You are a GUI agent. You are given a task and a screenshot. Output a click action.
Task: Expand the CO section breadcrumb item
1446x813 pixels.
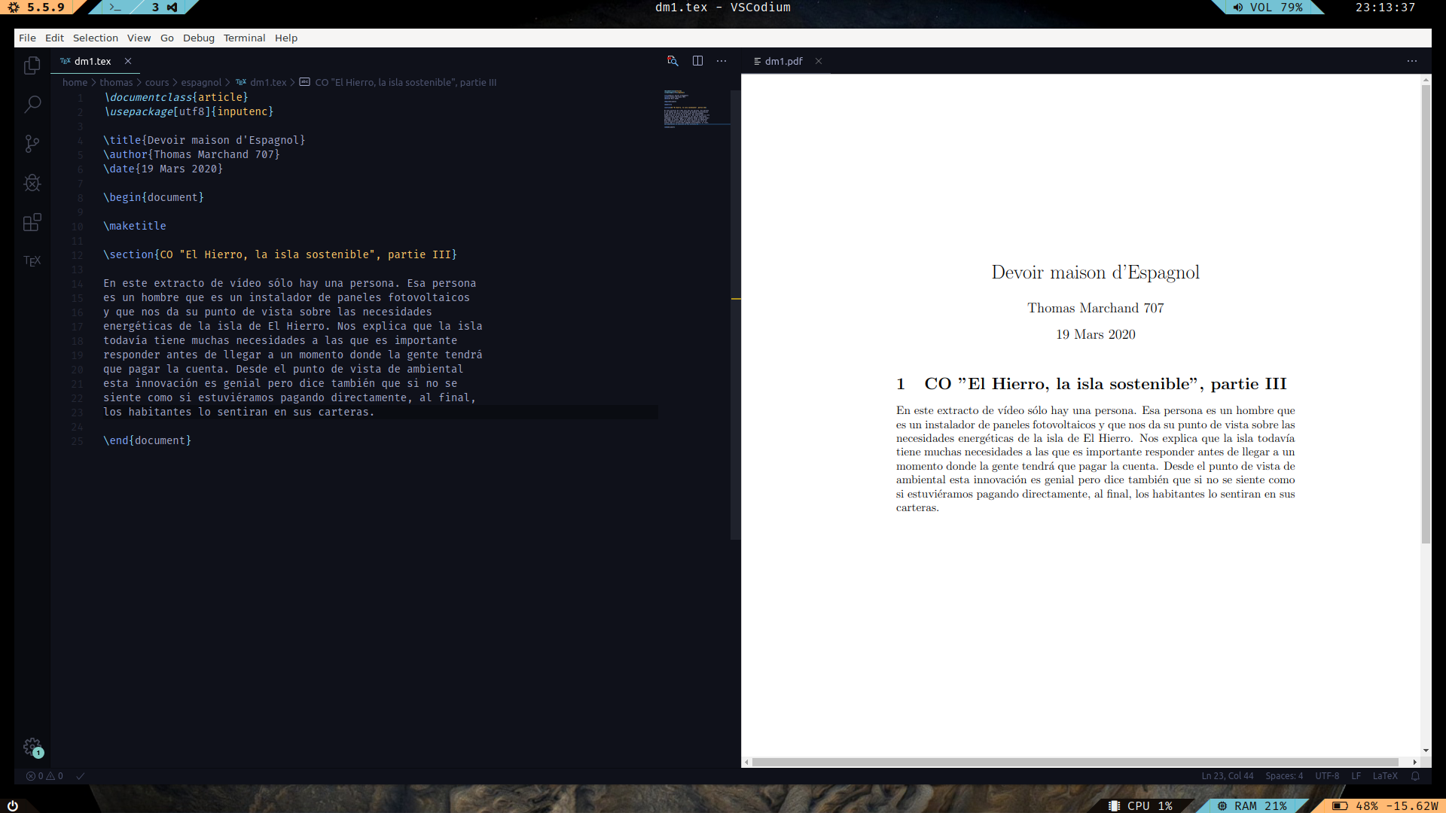(405, 82)
